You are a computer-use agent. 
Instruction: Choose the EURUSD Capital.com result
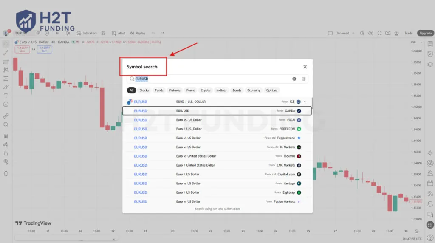coord(217,174)
